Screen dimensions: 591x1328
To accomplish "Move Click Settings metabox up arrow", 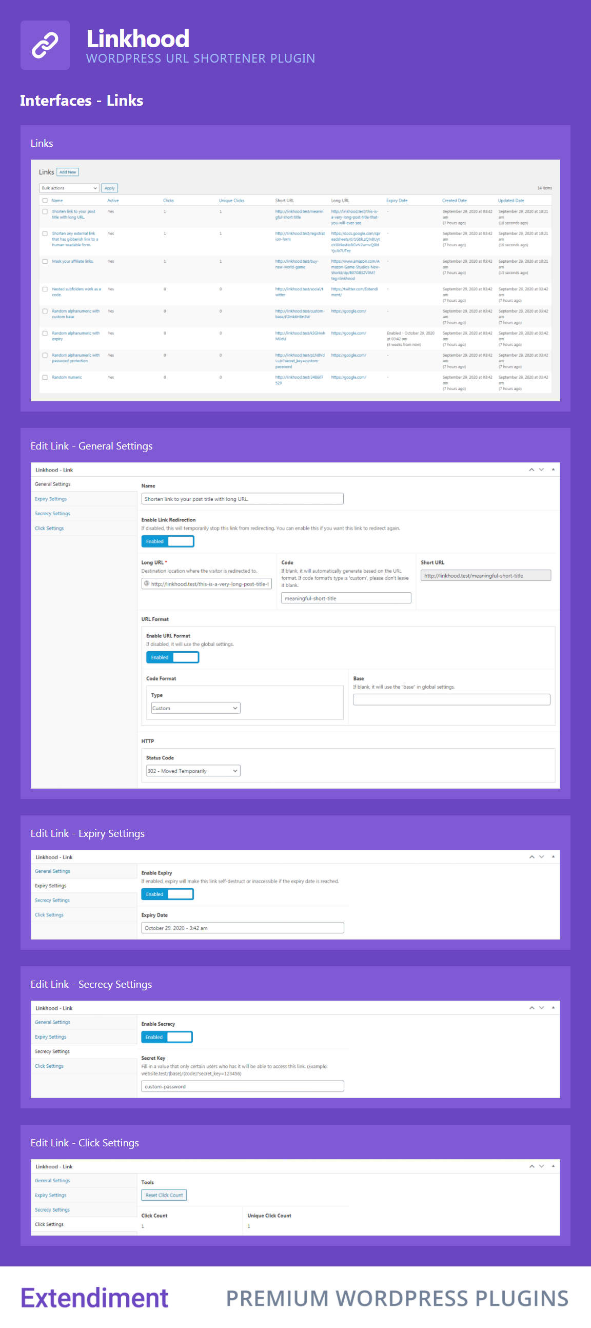I will [531, 1166].
